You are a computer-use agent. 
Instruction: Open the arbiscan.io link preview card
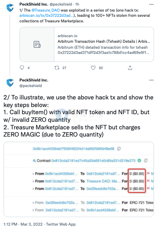click(87, 44)
